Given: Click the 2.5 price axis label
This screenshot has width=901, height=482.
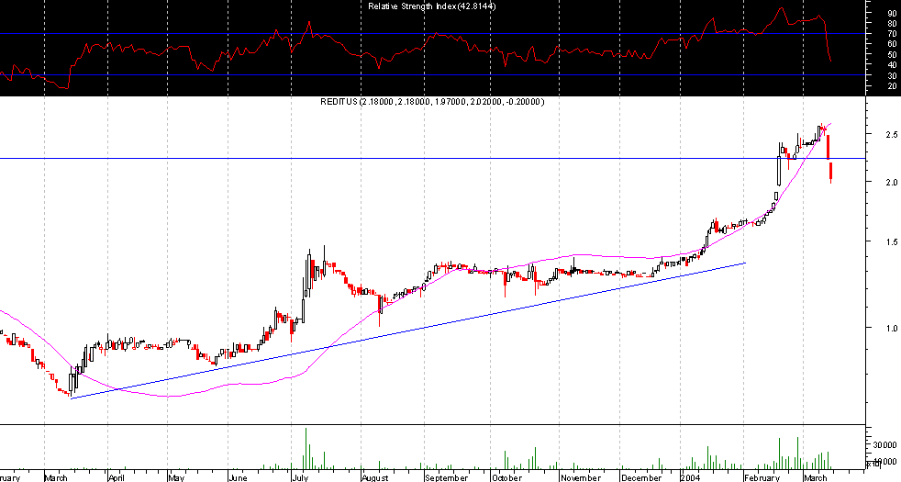Looking at the screenshot, I should tap(892, 134).
